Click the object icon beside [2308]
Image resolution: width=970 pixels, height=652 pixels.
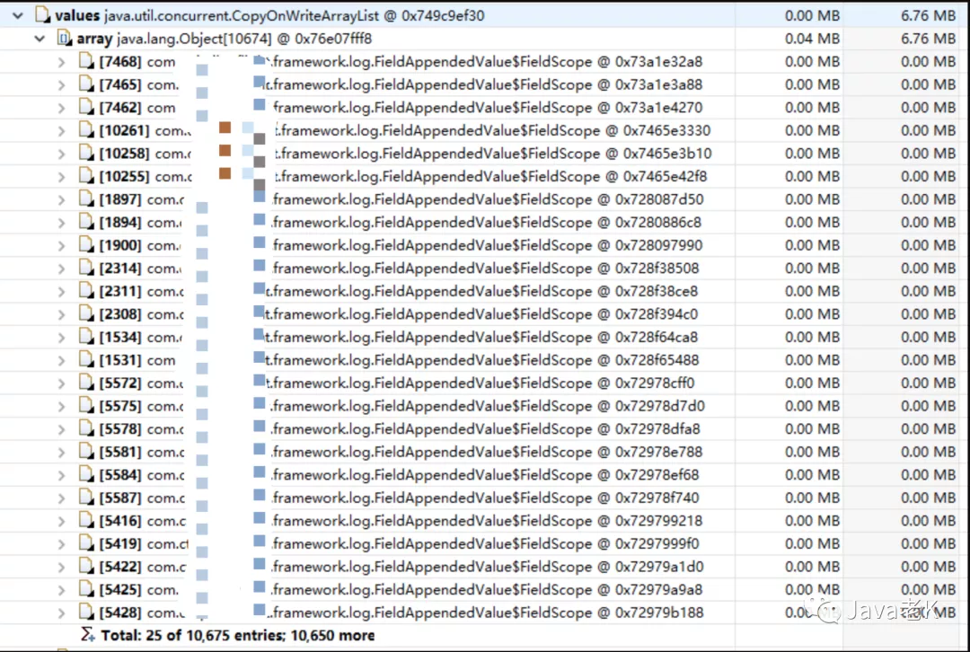(86, 313)
